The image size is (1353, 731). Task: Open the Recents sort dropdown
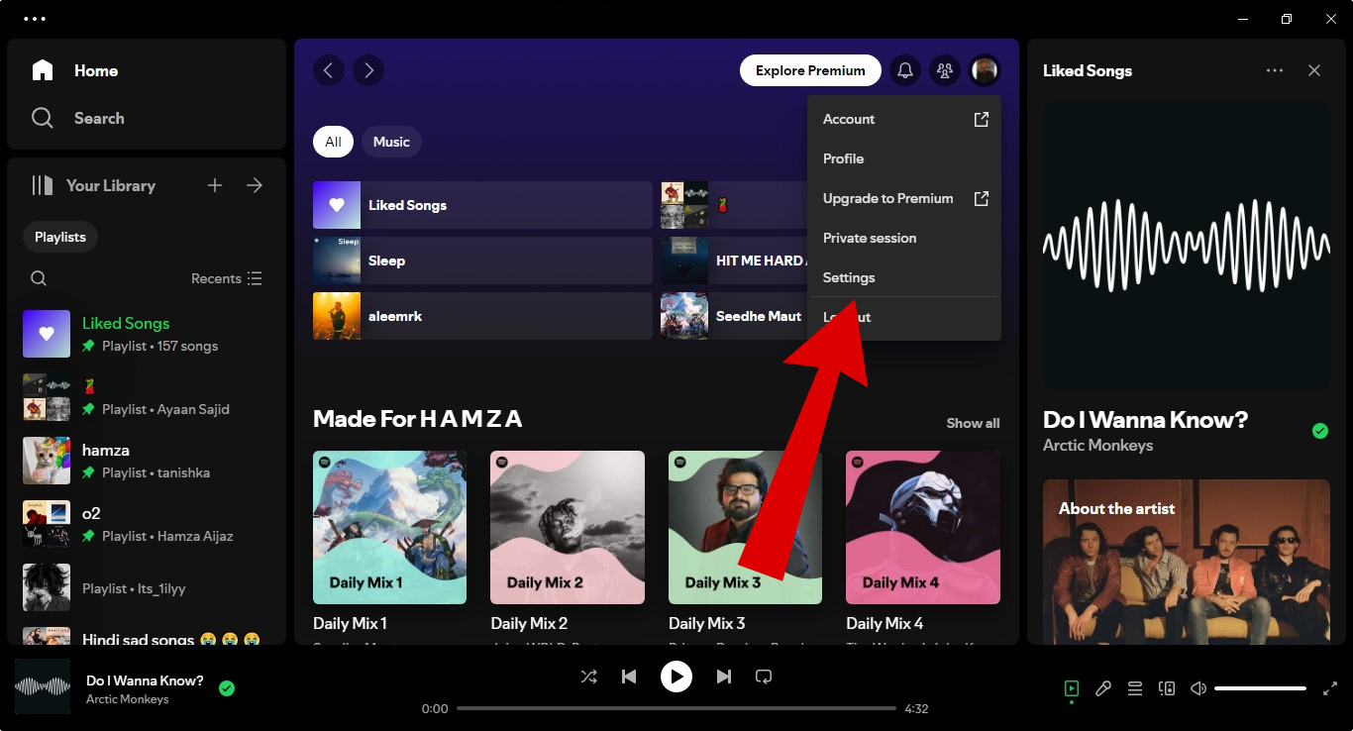227,278
